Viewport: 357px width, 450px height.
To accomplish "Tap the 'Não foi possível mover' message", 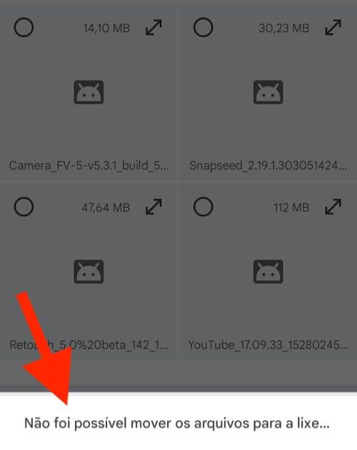I will 177,424.
